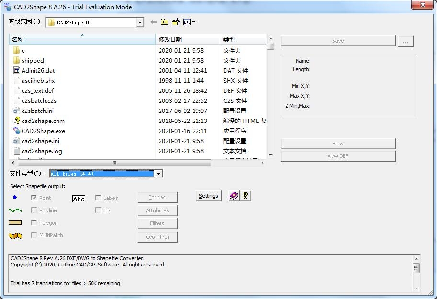Open the view menu icon
Viewport: 437px width, 299px height.
tap(189, 22)
